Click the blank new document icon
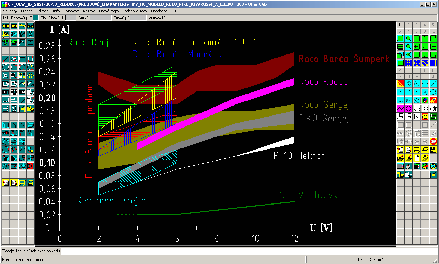The image size is (439, 264). tap(417, 157)
